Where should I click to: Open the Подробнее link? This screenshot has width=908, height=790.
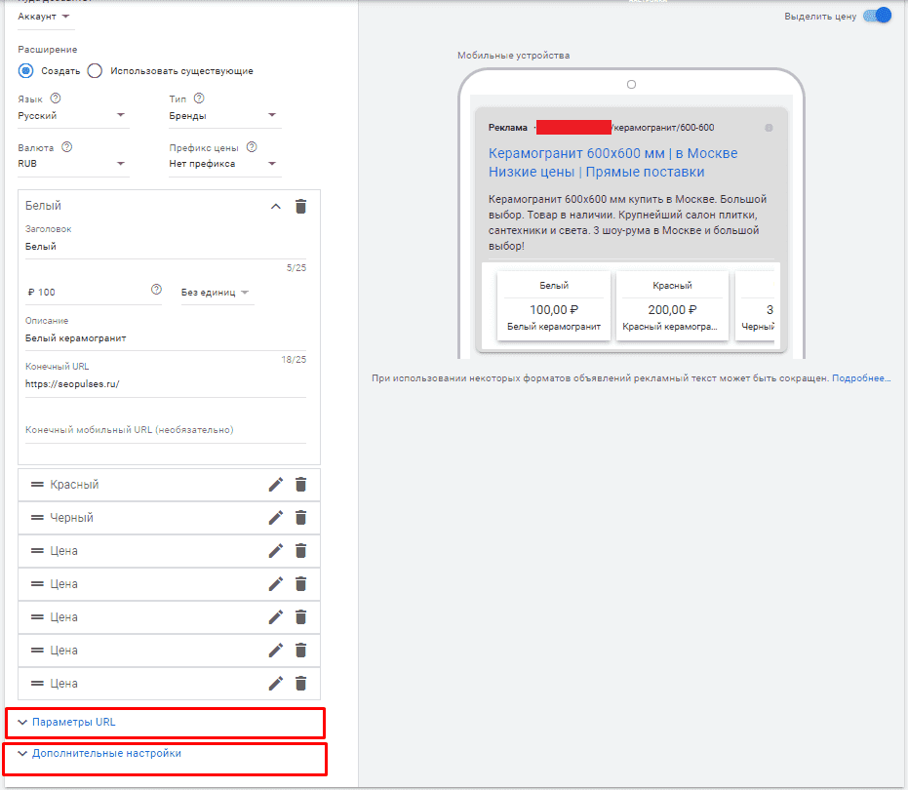click(x=860, y=378)
